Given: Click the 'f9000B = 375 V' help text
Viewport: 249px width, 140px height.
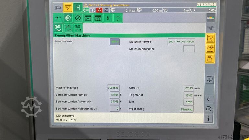Looking at the screenshot, I should tap(66, 120).
